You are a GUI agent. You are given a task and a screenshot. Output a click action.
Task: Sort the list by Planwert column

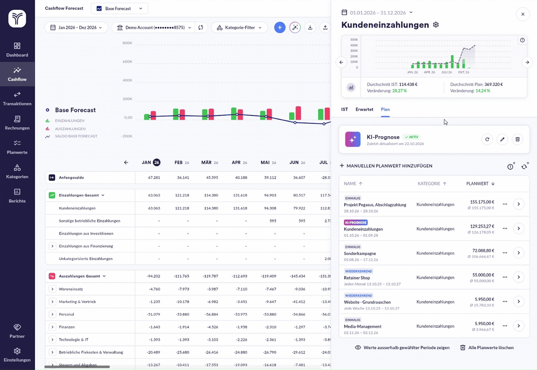click(480, 183)
